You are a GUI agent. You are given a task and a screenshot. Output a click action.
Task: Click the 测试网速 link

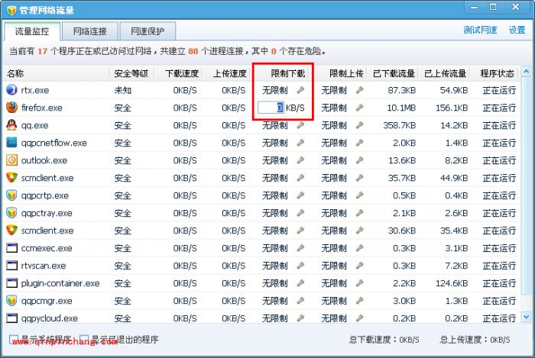click(x=480, y=30)
